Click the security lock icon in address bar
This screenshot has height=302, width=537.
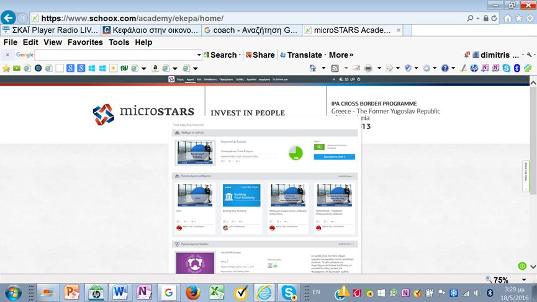pyautogui.click(x=485, y=18)
